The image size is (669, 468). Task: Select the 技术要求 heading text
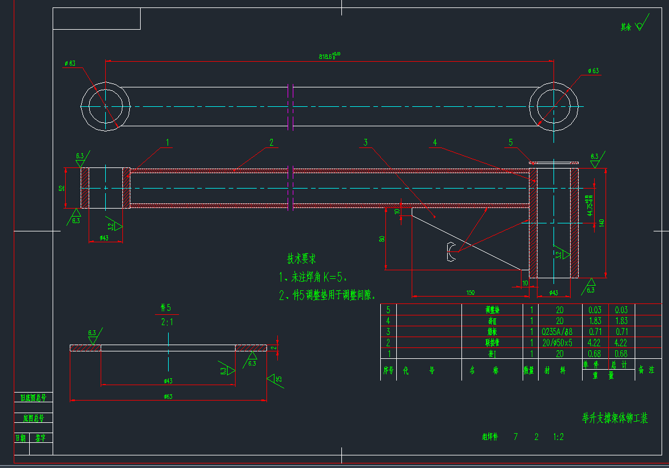(x=301, y=258)
